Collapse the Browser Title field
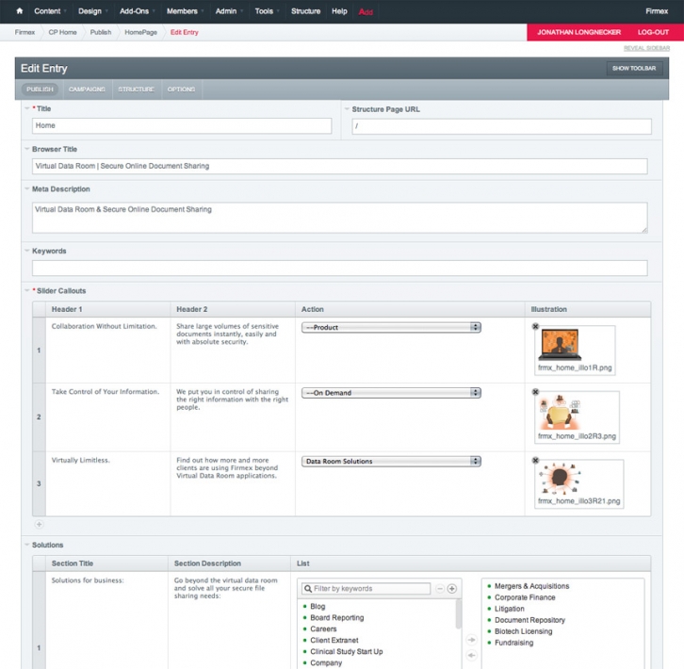 27,149
